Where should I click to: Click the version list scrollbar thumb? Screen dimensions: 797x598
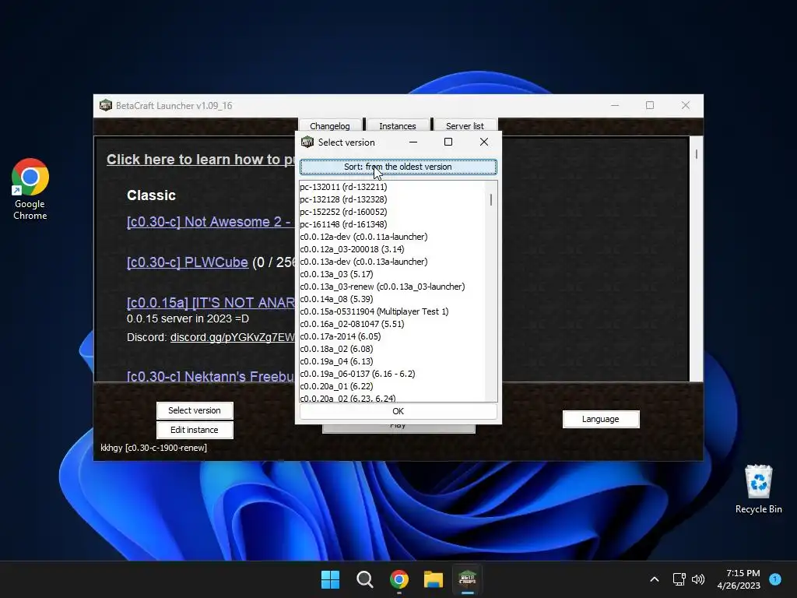(491, 199)
